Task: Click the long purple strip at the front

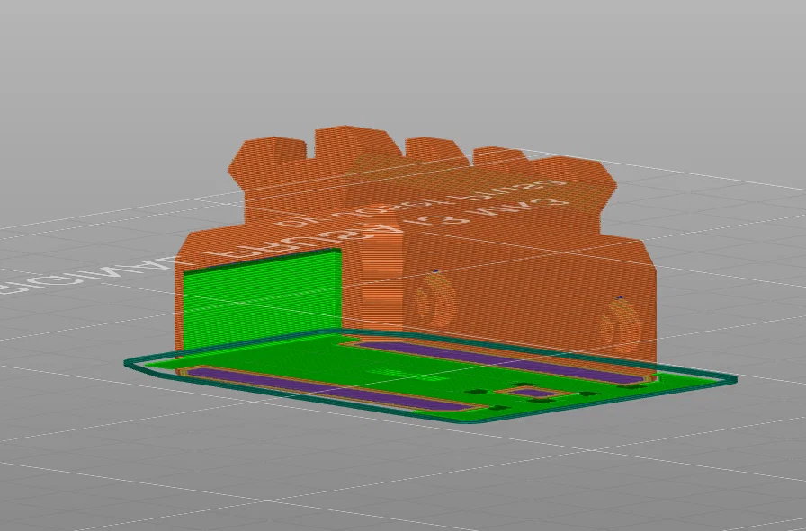Action: tap(329, 389)
